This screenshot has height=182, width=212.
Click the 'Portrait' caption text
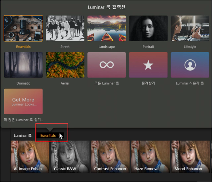tap(148, 47)
